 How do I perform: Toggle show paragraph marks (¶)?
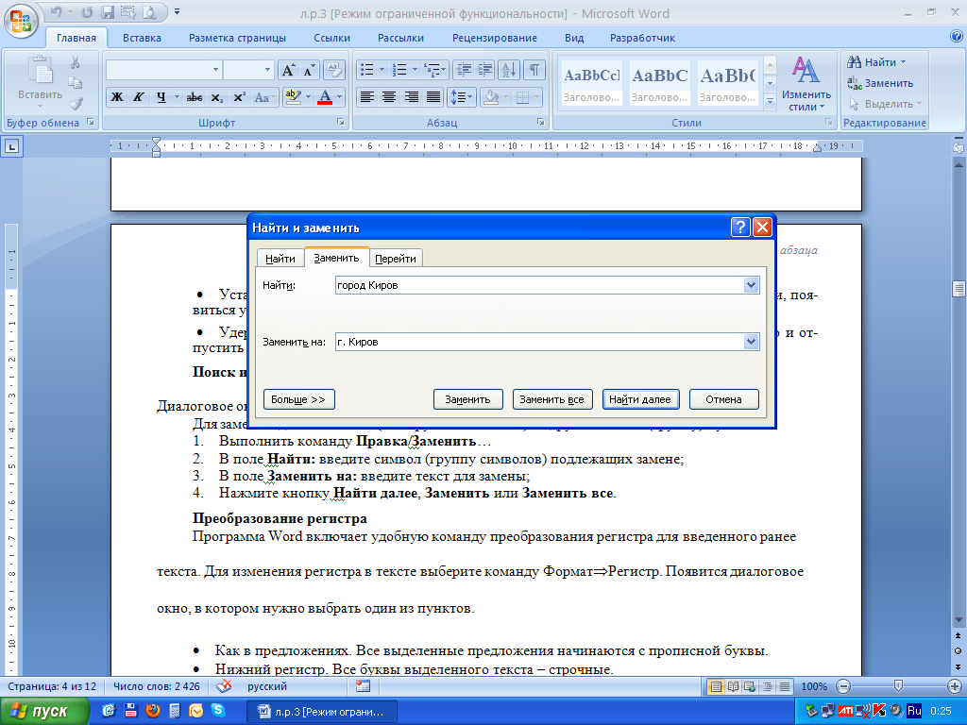(x=534, y=71)
